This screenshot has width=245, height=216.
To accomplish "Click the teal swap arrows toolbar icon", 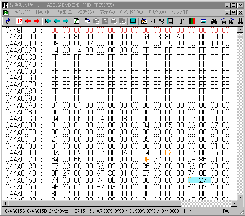I will point(133,21).
